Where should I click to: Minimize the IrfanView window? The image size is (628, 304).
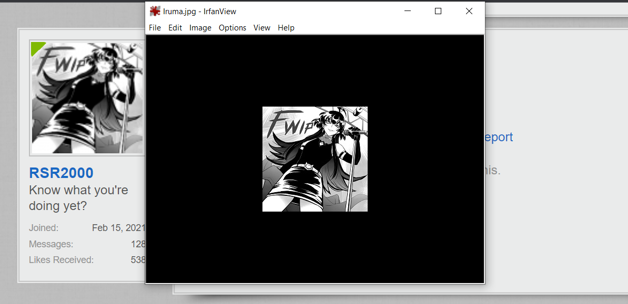408,11
